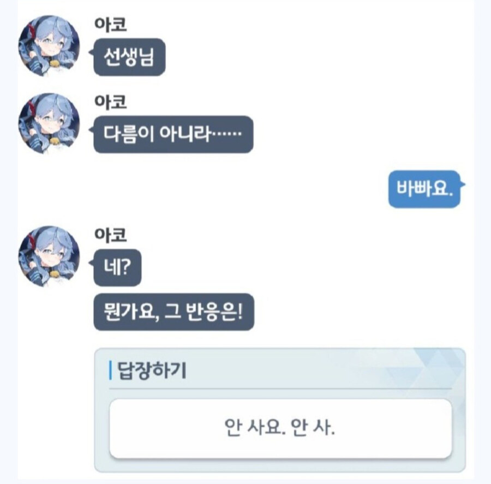Click the divider line under 답장하기

pyautogui.click(x=280, y=389)
